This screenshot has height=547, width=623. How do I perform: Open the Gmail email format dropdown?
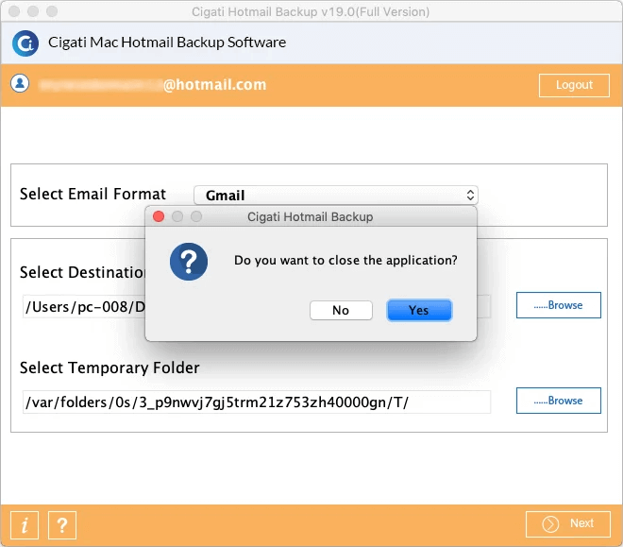coord(336,196)
